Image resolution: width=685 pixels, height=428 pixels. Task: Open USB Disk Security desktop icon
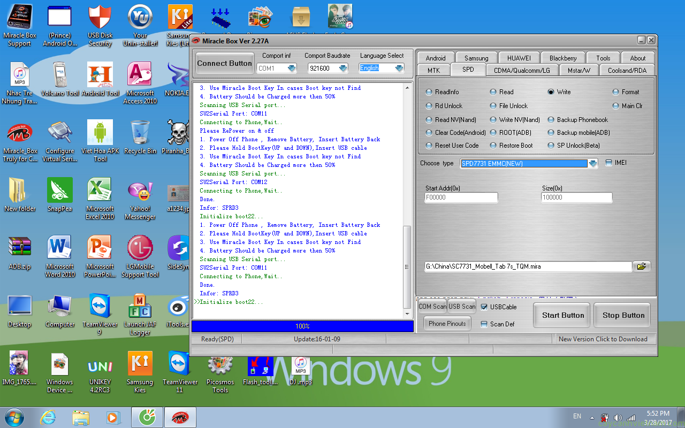[x=100, y=25]
